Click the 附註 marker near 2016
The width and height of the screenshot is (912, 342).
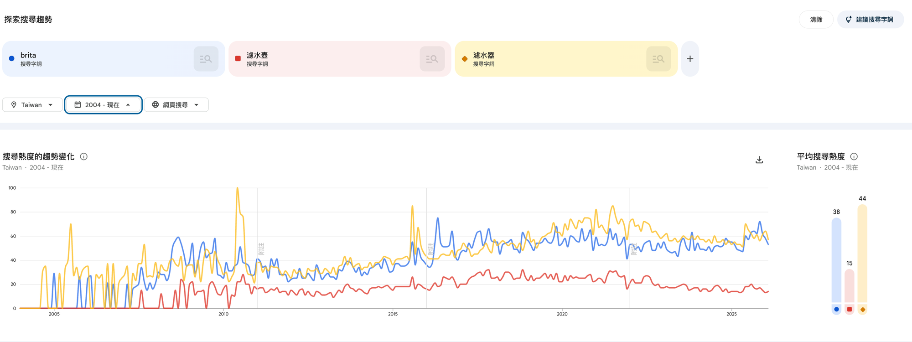click(430, 249)
